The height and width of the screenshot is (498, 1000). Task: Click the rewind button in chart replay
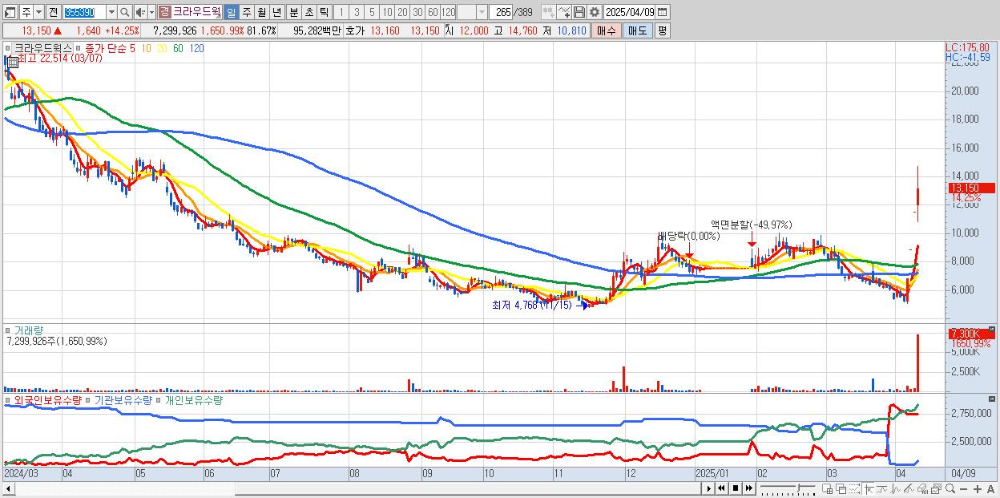click(721, 488)
